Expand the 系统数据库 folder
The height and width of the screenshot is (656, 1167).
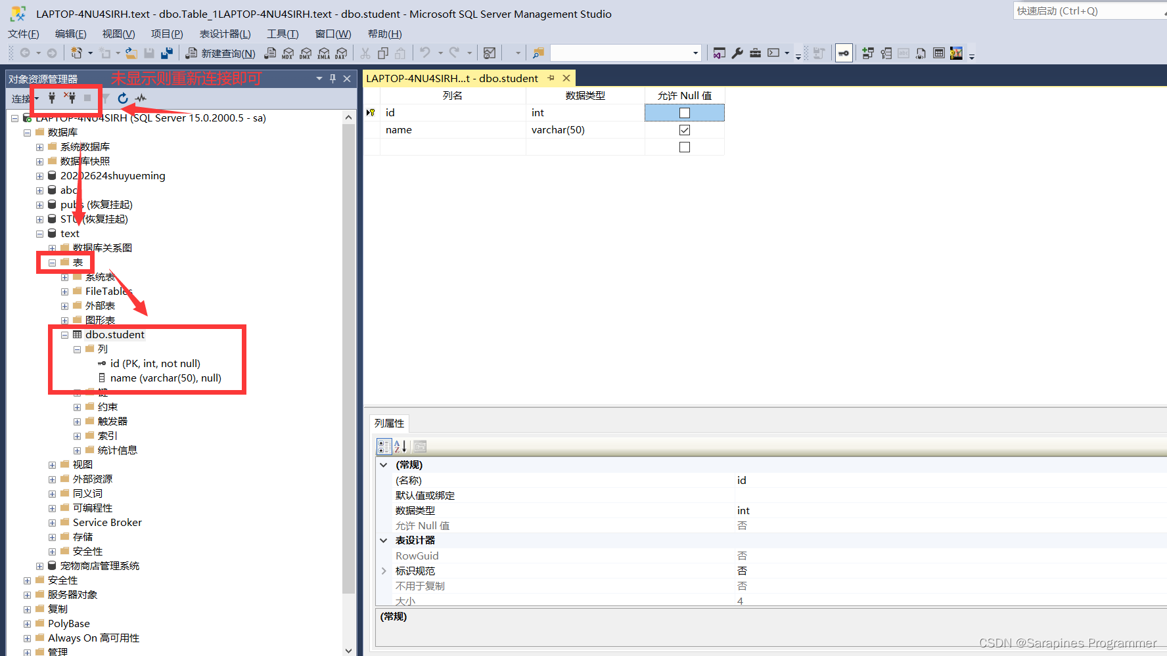tap(39, 147)
